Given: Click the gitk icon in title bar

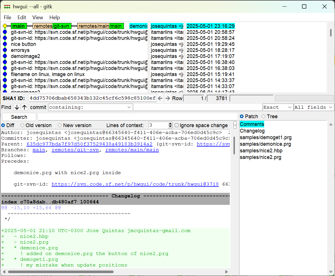Looking at the screenshot, I should pos(7,7).
